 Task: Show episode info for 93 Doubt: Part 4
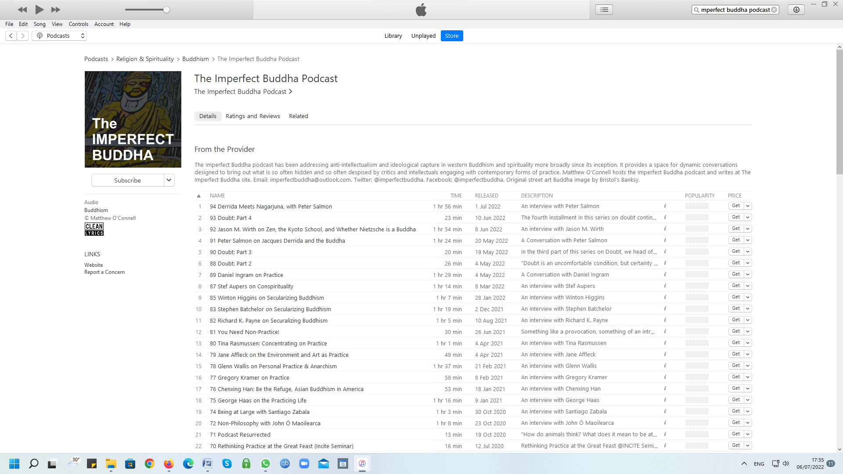665,217
